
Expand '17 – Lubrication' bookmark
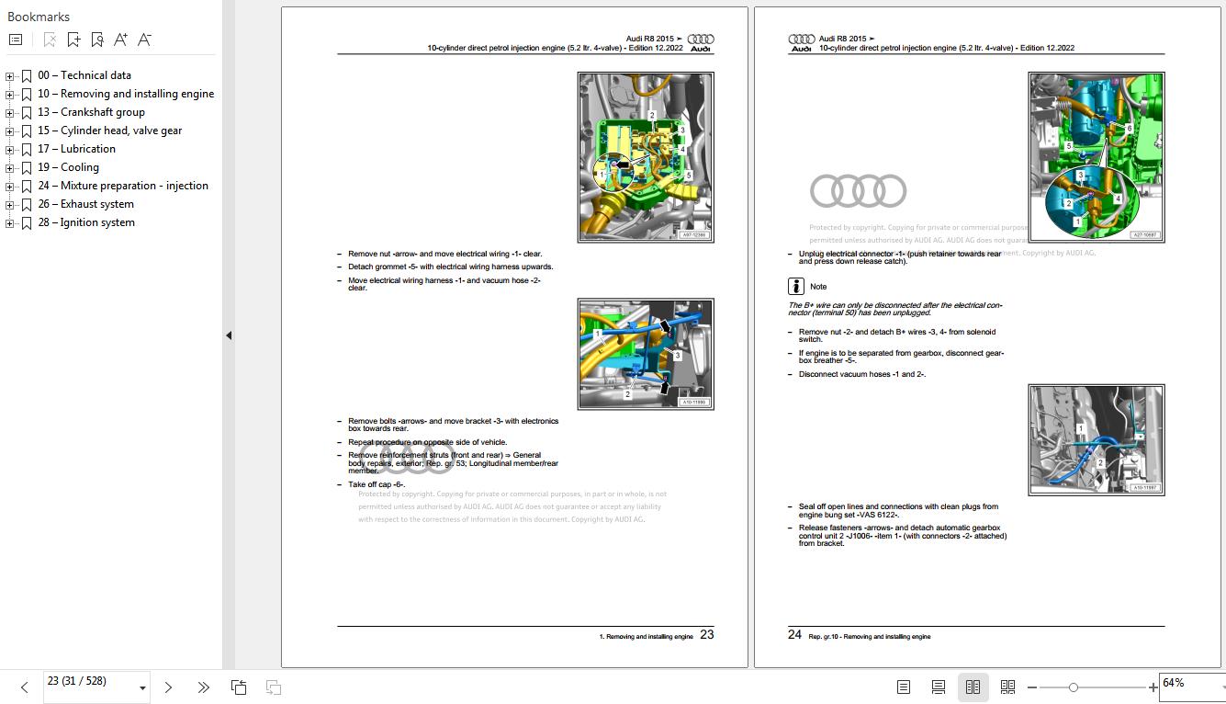[10, 150]
